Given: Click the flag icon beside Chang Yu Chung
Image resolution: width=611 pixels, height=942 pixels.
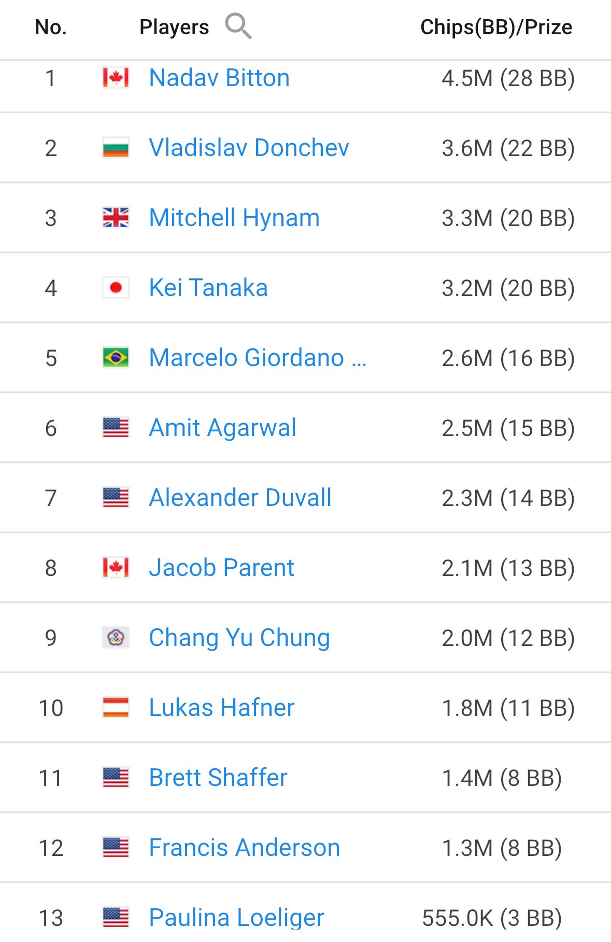Looking at the screenshot, I should click(x=116, y=638).
